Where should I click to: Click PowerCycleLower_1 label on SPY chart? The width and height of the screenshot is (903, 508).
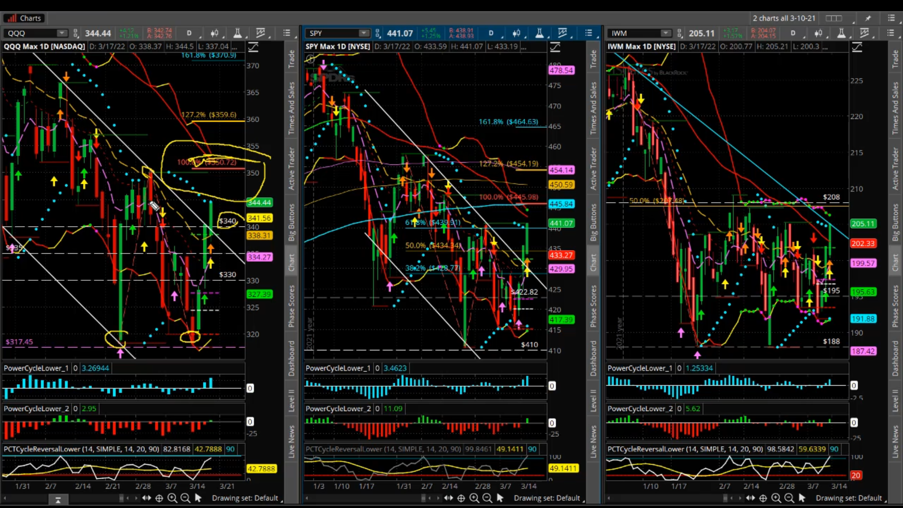point(338,368)
